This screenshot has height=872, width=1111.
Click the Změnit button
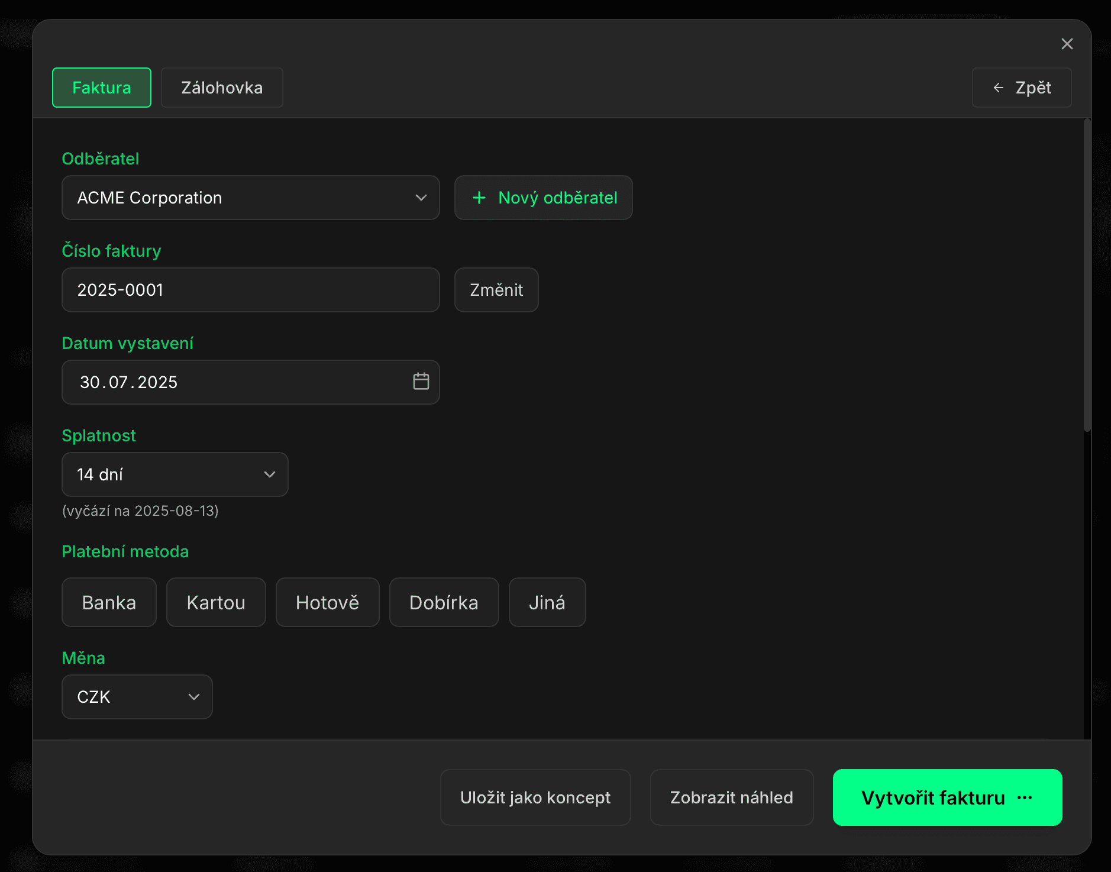click(x=496, y=290)
